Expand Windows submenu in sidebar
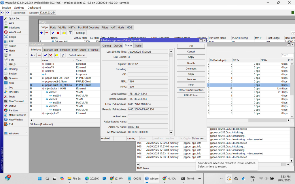 [26, 133]
